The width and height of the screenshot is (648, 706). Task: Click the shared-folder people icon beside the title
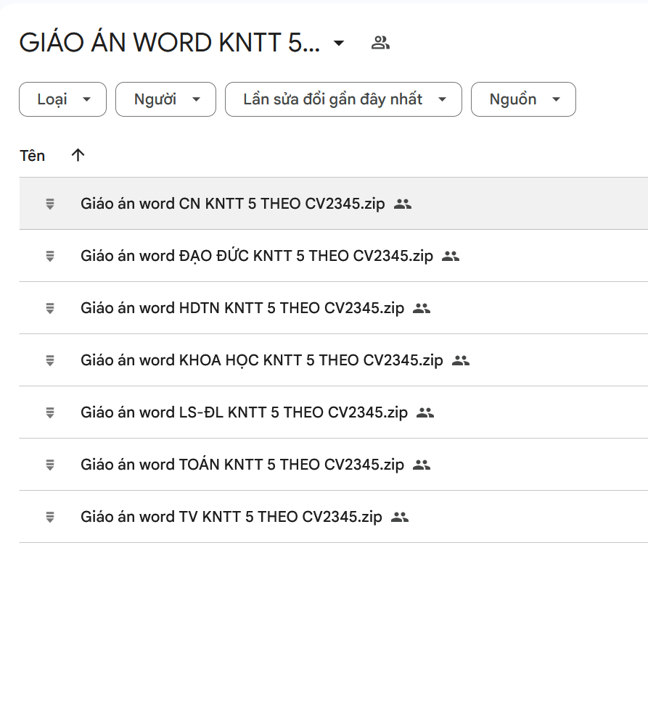click(x=380, y=43)
